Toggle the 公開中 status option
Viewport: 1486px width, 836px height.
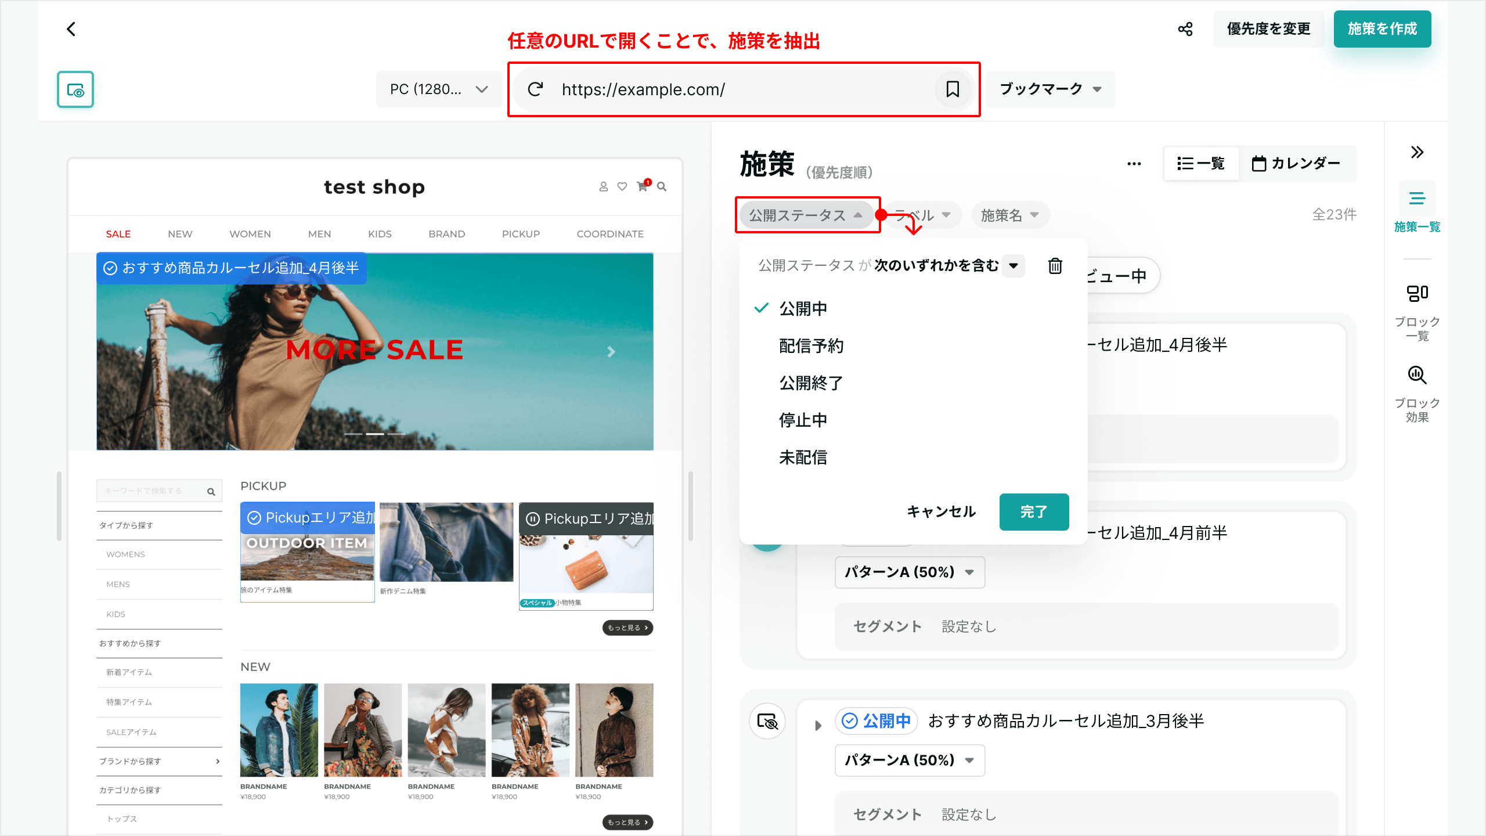pyautogui.click(x=803, y=308)
